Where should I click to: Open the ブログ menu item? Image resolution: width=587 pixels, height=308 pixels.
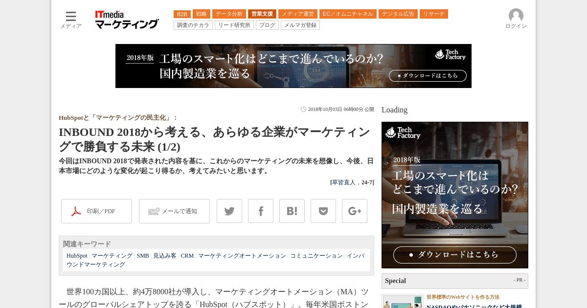(x=267, y=25)
